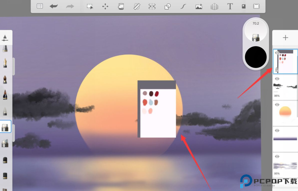Toggle the layer editor panel icon
This screenshot has width=298, height=191.
tap(244, 6)
